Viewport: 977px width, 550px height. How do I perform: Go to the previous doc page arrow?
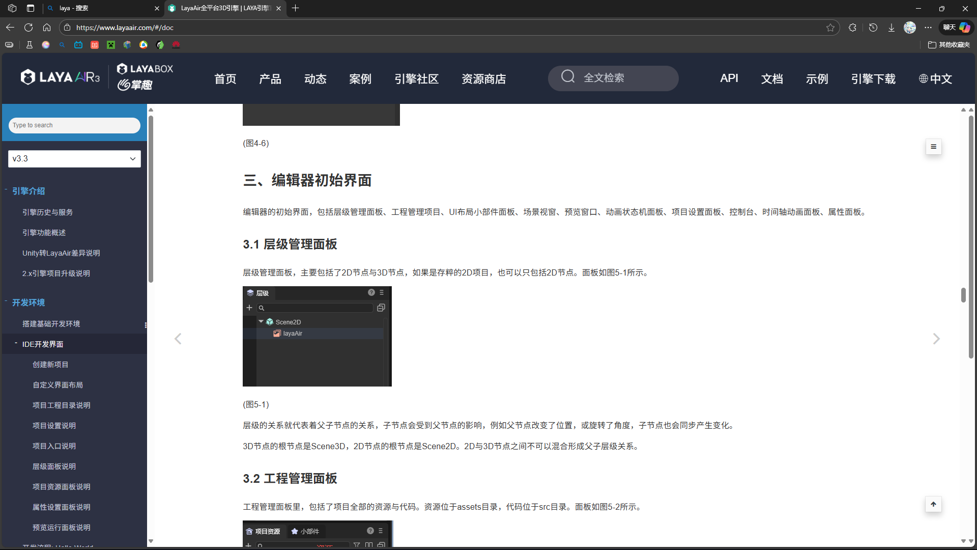point(178,339)
